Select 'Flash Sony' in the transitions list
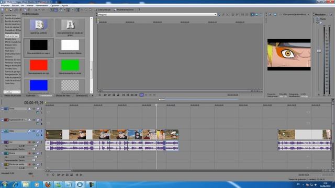 (x=9, y=51)
